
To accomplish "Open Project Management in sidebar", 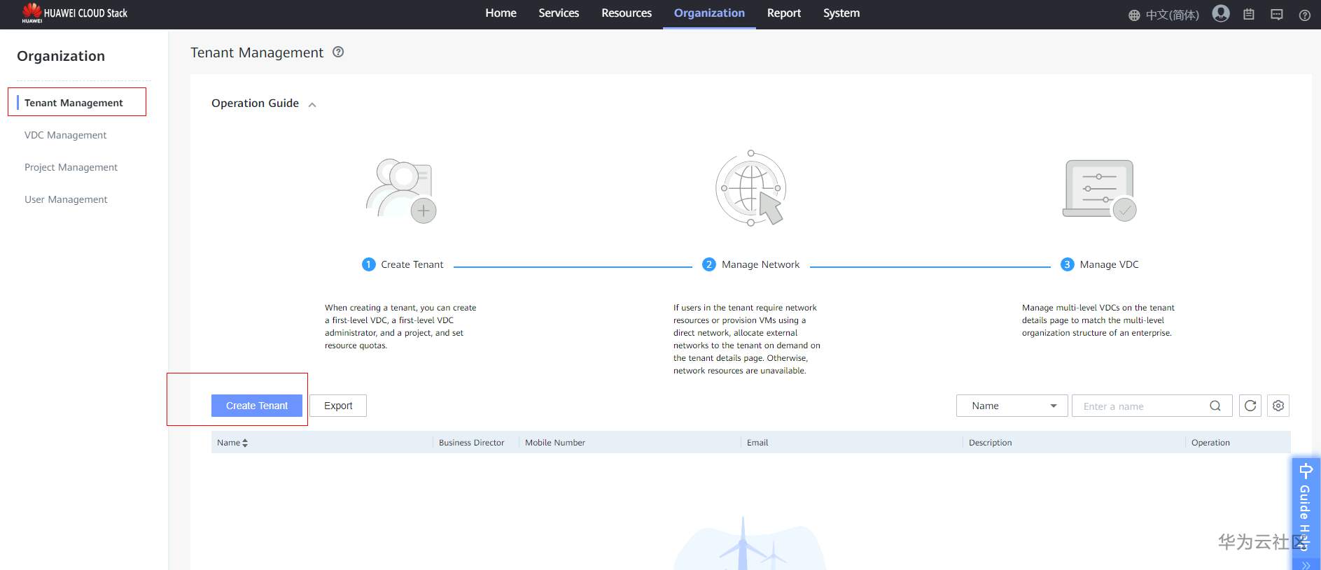I will [x=71, y=167].
